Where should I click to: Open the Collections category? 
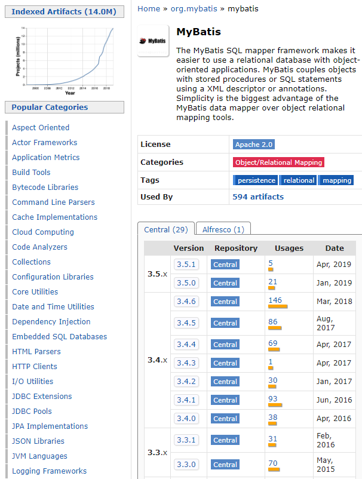[32, 262]
